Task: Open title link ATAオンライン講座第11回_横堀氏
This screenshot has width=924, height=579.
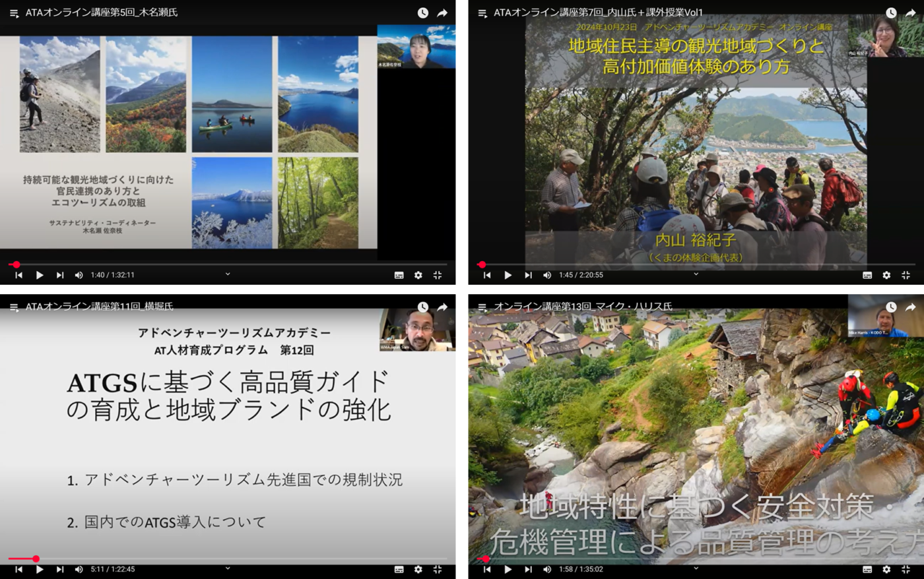Action: 100,307
